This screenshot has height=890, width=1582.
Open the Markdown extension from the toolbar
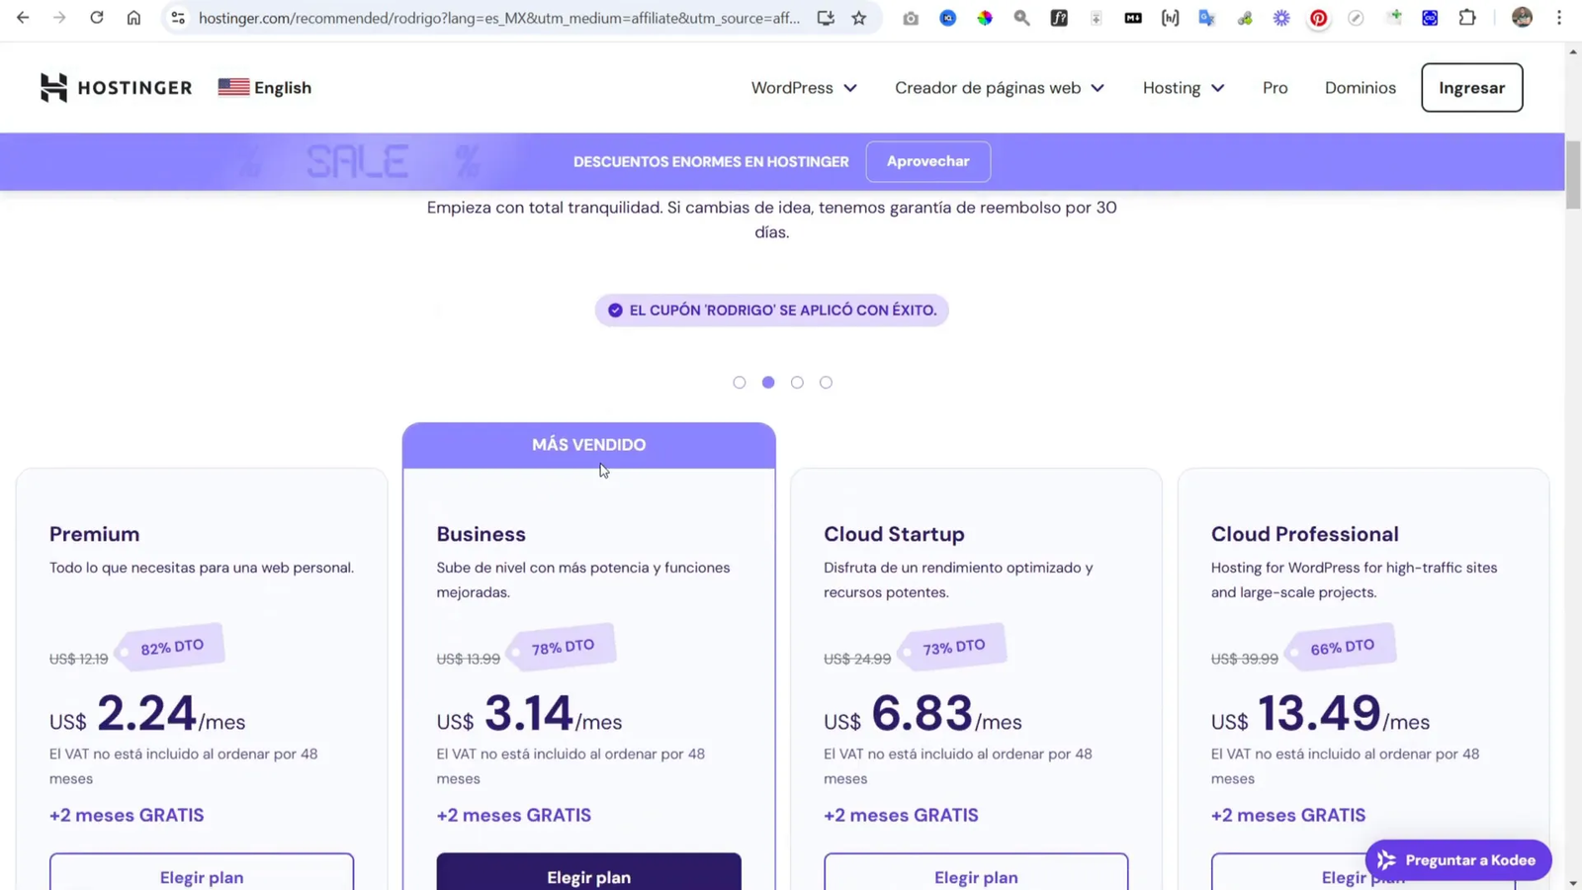(x=1133, y=18)
